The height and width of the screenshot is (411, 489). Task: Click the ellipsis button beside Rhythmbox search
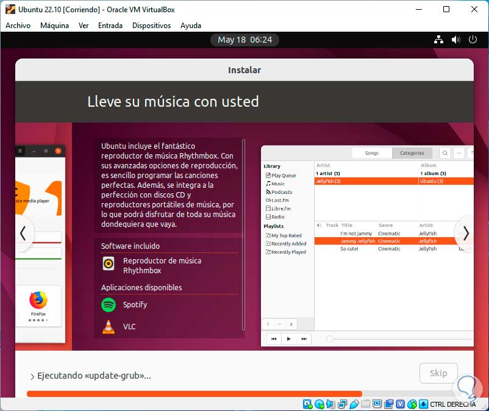459,153
